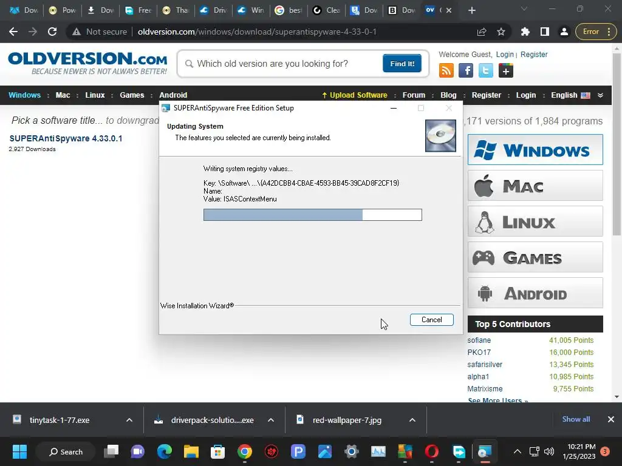Open the Windows Start button
Image resolution: width=622 pixels, height=466 pixels.
pyautogui.click(x=19, y=451)
